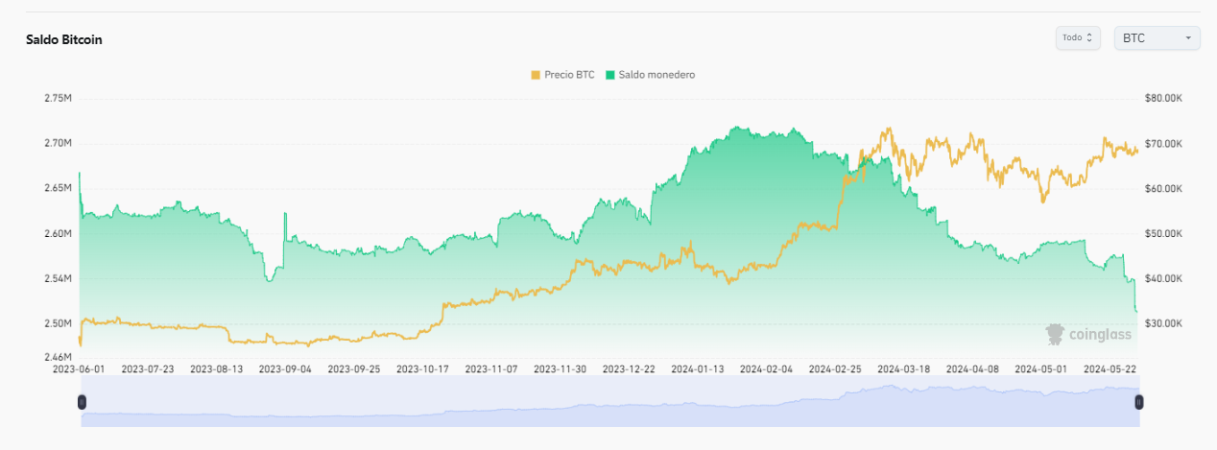Click the $40.00K right axis label
The width and height of the screenshot is (1217, 450).
click(x=1163, y=278)
